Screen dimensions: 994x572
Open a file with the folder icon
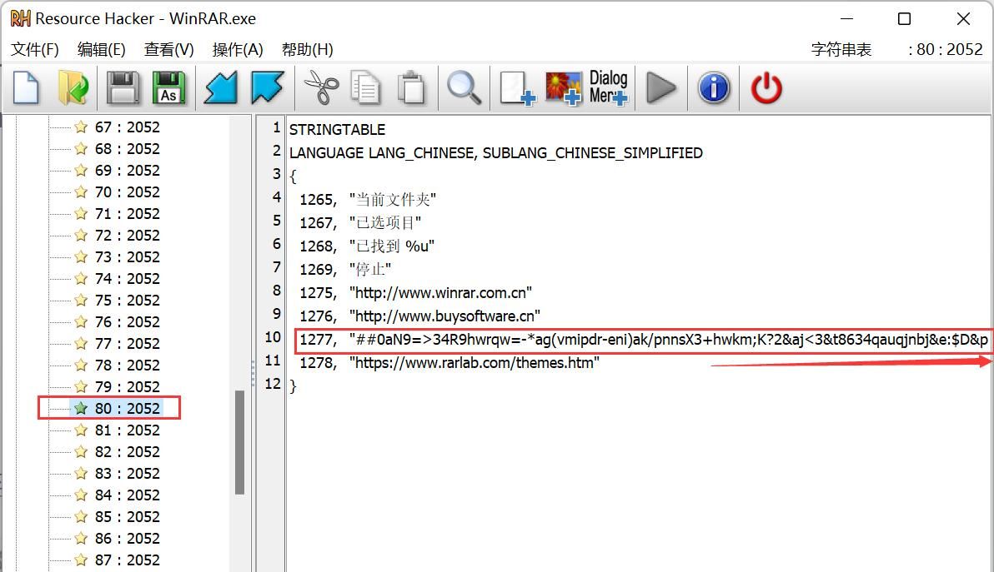pos(73,87)
